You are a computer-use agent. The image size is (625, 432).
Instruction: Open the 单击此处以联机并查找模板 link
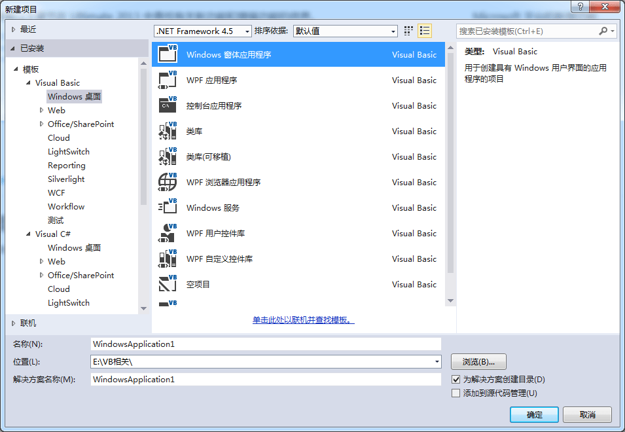[x=303, y=320]
